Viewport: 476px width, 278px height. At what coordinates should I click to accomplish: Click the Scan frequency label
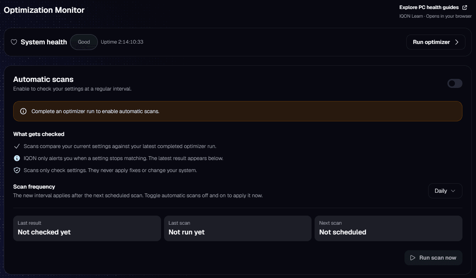coord(34,187)
